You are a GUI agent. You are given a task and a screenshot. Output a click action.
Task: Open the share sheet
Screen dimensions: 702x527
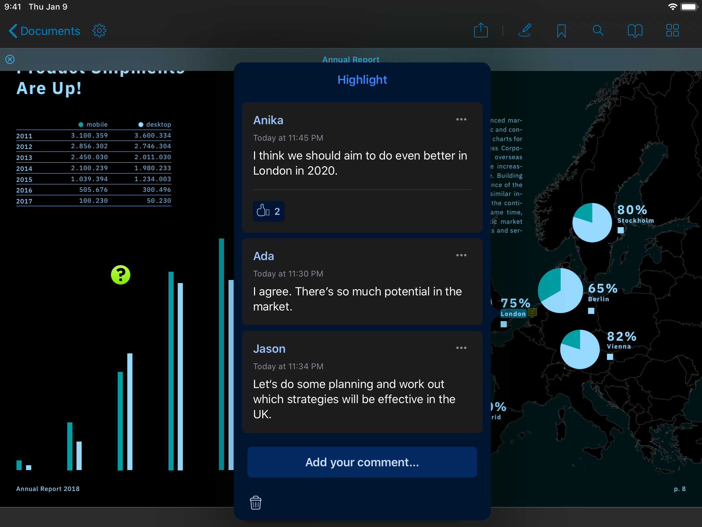[x=481, y=31]
